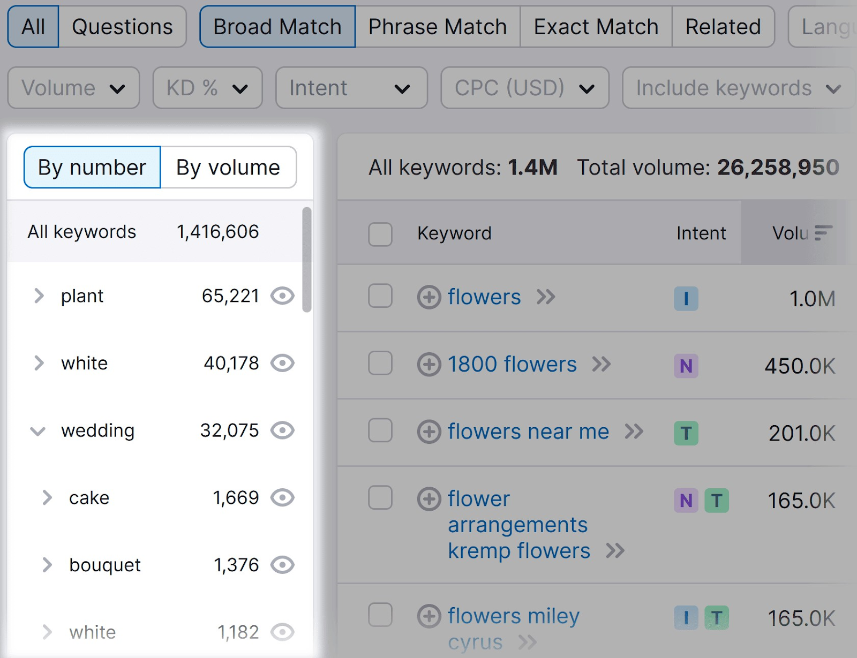Click double-arrow icon after flowers keyword

coord(546,297)
